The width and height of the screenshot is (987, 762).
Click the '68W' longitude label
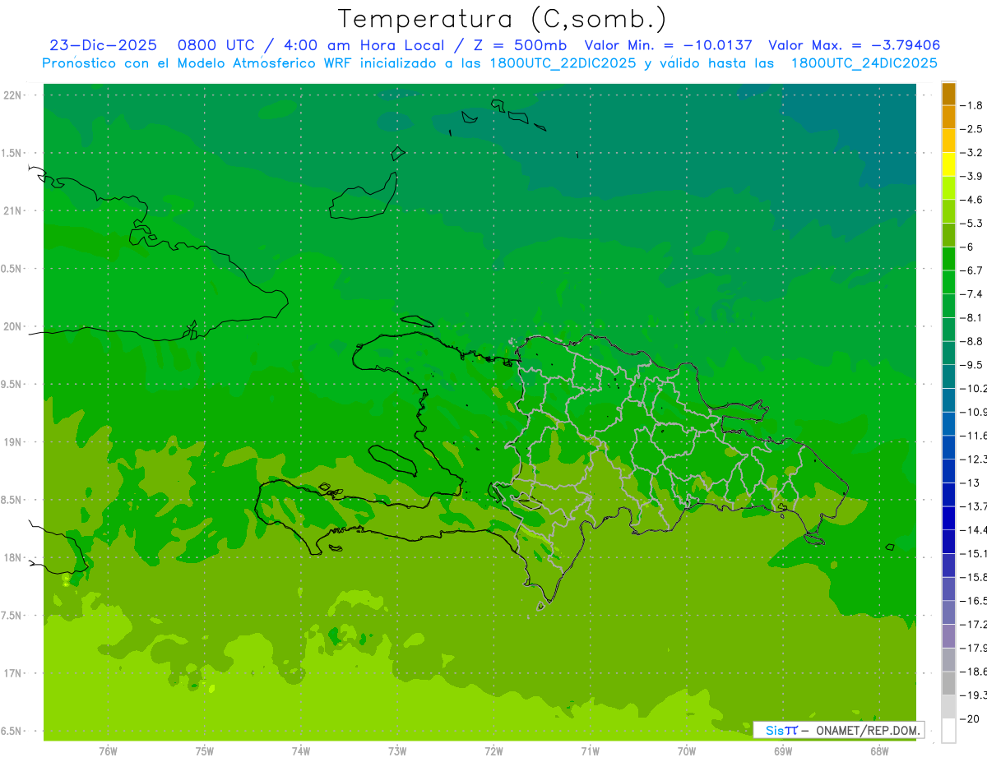879,751
